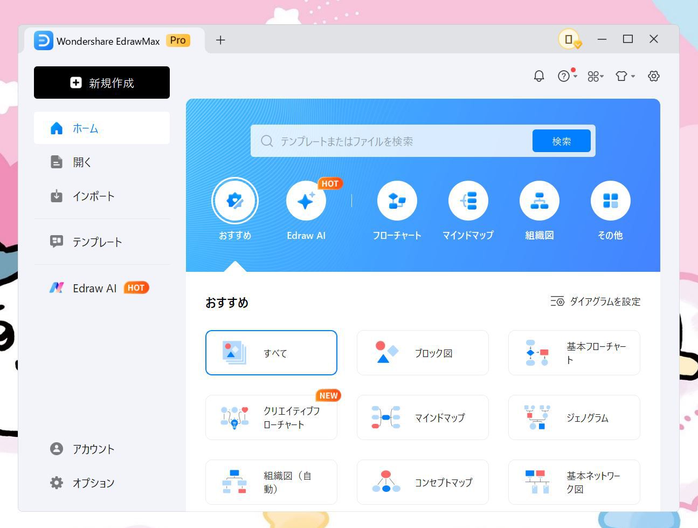The width and height of the screenshot is (698, 528).
Task: Click the ブロック図 shapes icon
Action: (387, 352)
